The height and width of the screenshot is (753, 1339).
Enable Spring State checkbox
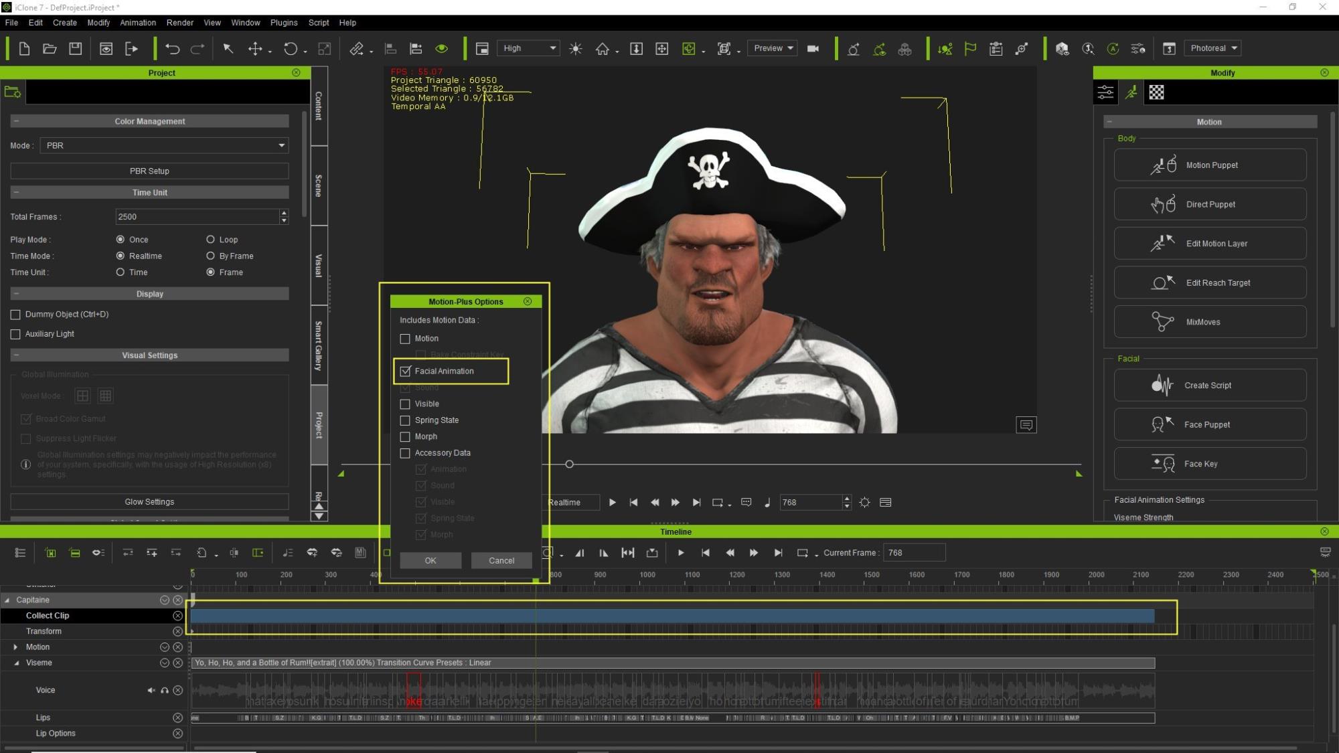click(405, 420)
